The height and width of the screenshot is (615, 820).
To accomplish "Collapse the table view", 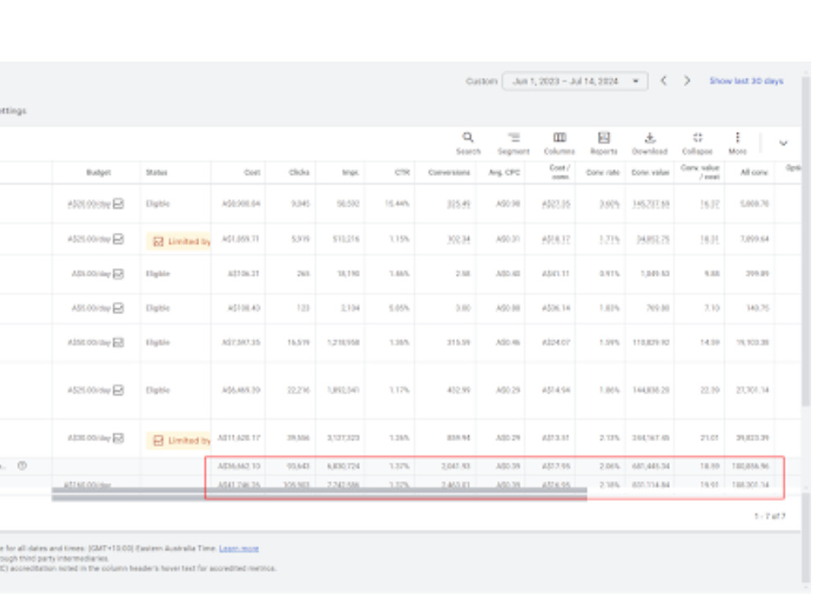I will click(x=697, y=143).
